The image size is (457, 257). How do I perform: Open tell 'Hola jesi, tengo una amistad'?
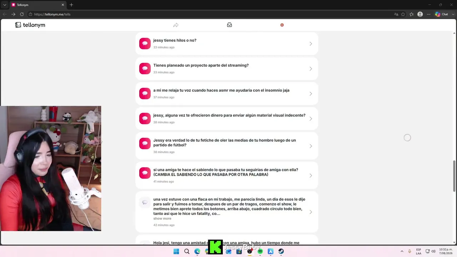tap(227, 240)
